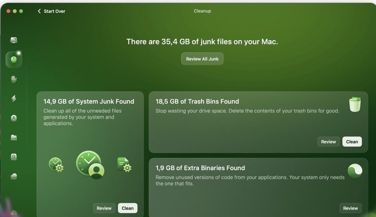Click the trash bin icon
376x217 pixels.
pos(355,104)
